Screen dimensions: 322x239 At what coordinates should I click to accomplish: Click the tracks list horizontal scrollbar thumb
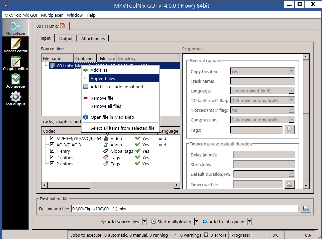pyautogui.click(x=69, y=185)
